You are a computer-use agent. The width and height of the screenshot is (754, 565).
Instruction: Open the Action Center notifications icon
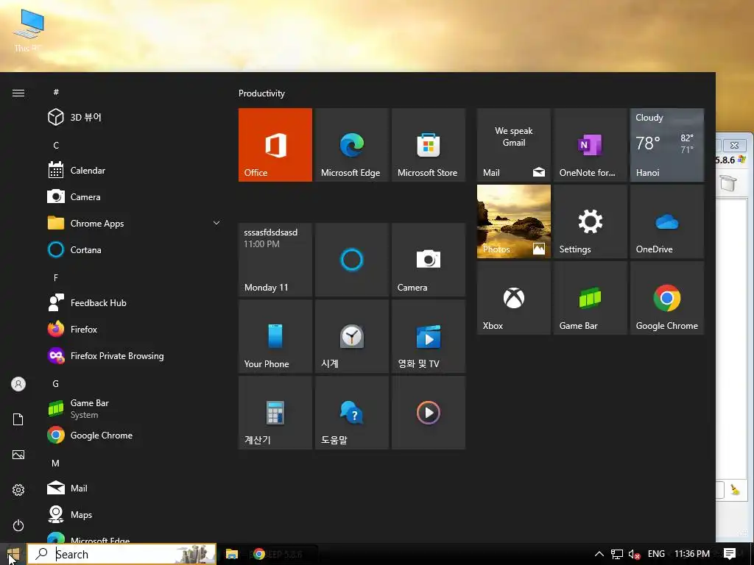point(730,553)
